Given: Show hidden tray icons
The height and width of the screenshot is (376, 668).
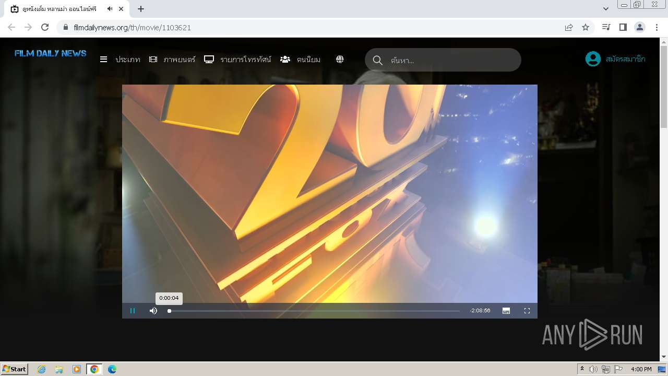Looking at the screenshot, I should tap(582, 369).
